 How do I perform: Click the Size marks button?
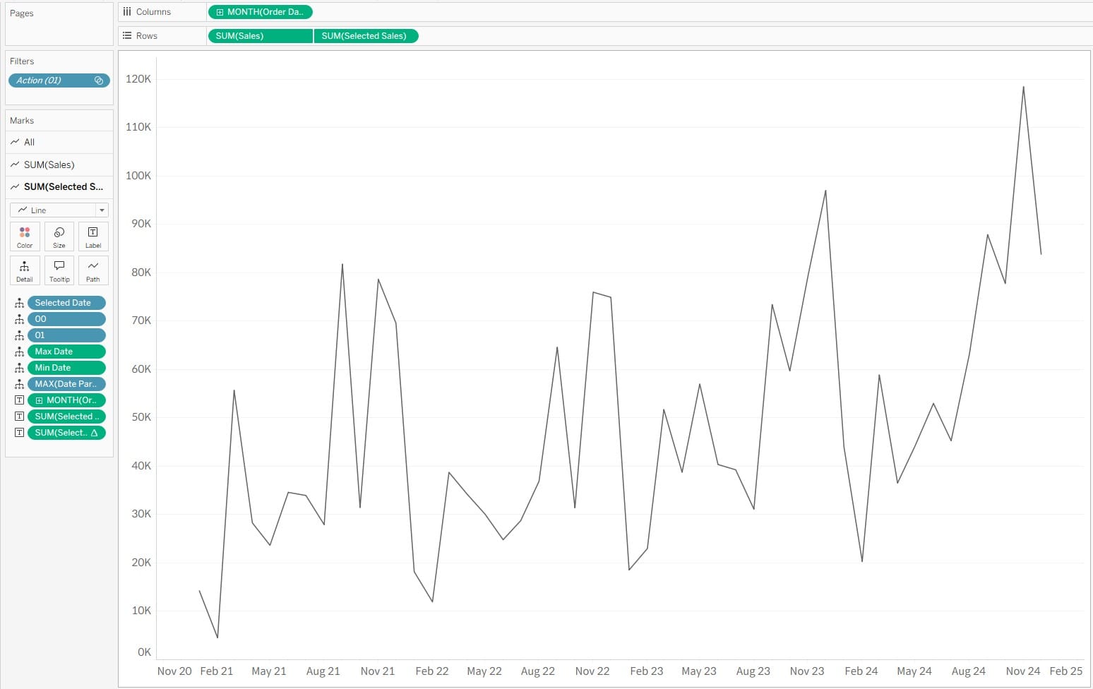point(59,236)
